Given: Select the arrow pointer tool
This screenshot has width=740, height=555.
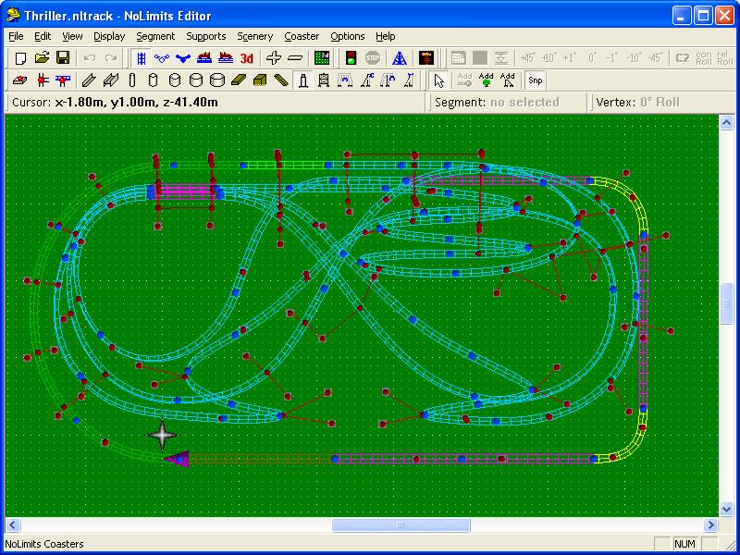Looking at the screenshot, I should pos(439,80).
